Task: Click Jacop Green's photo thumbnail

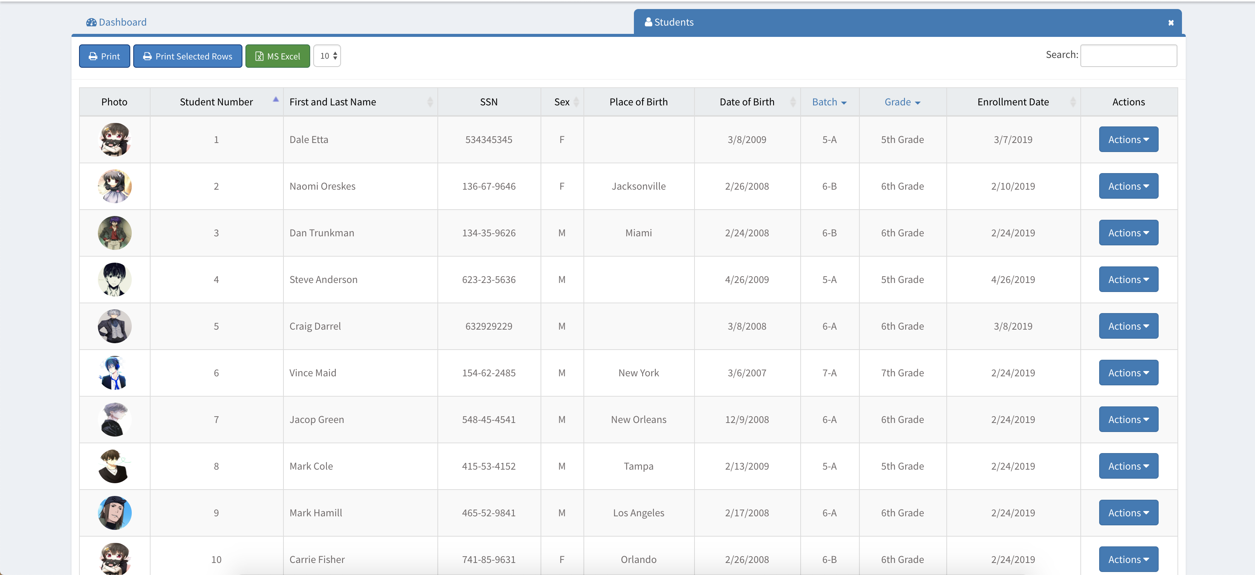Action: pyautogui.click(x=114, y=420)
